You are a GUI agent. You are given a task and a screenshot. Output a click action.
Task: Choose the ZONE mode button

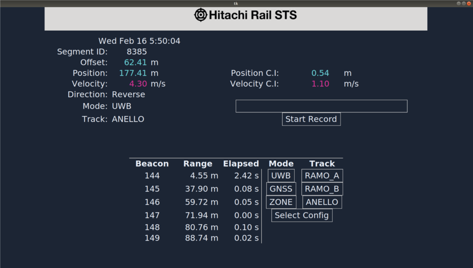click(x=281, y=202)
